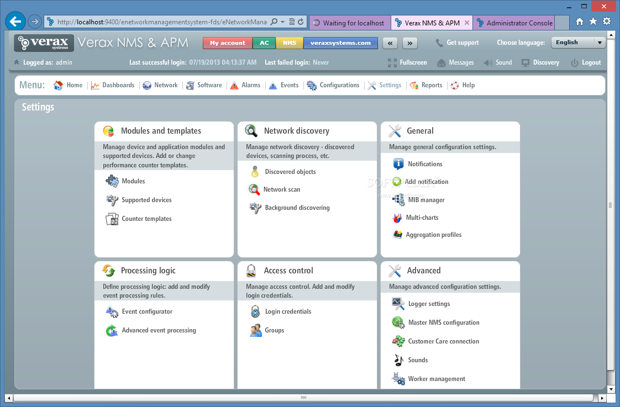620x407 pixels.
Task: Click the double left arrow button
Action: tap(390, 43)
